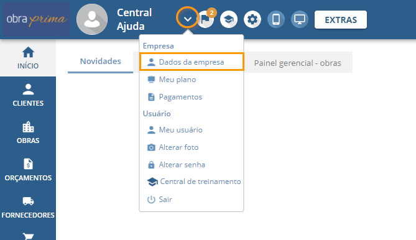This screenshot has width=416, height=240.
Task: Open settings gear icon in header
Action: 252,19
